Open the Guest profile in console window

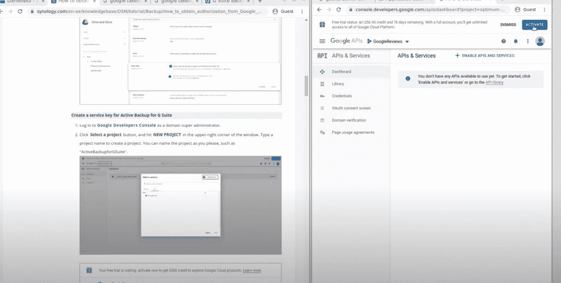click(526, 10)
